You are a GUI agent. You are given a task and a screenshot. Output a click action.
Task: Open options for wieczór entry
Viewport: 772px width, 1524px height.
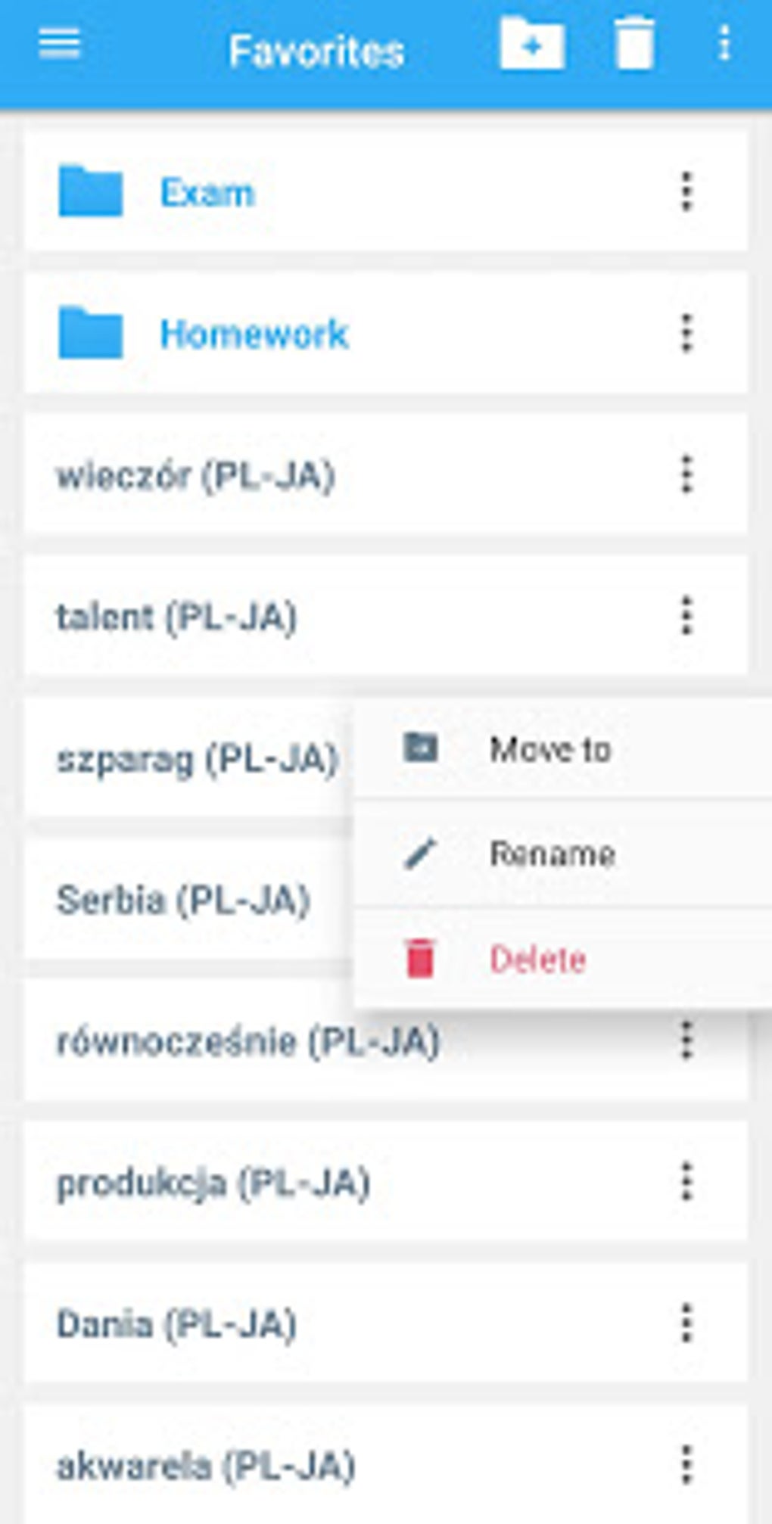click(x=686, y=474)
